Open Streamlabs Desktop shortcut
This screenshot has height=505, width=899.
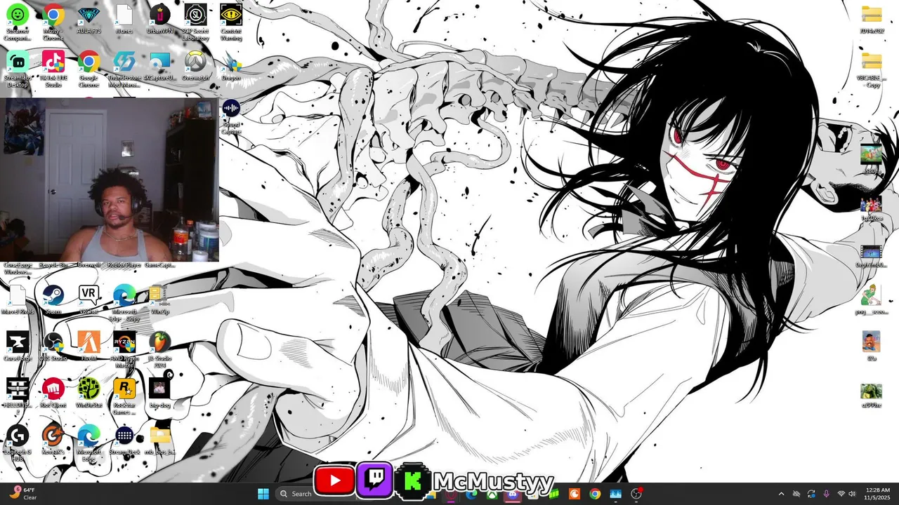pyautogui.click(x=18, y=69)
